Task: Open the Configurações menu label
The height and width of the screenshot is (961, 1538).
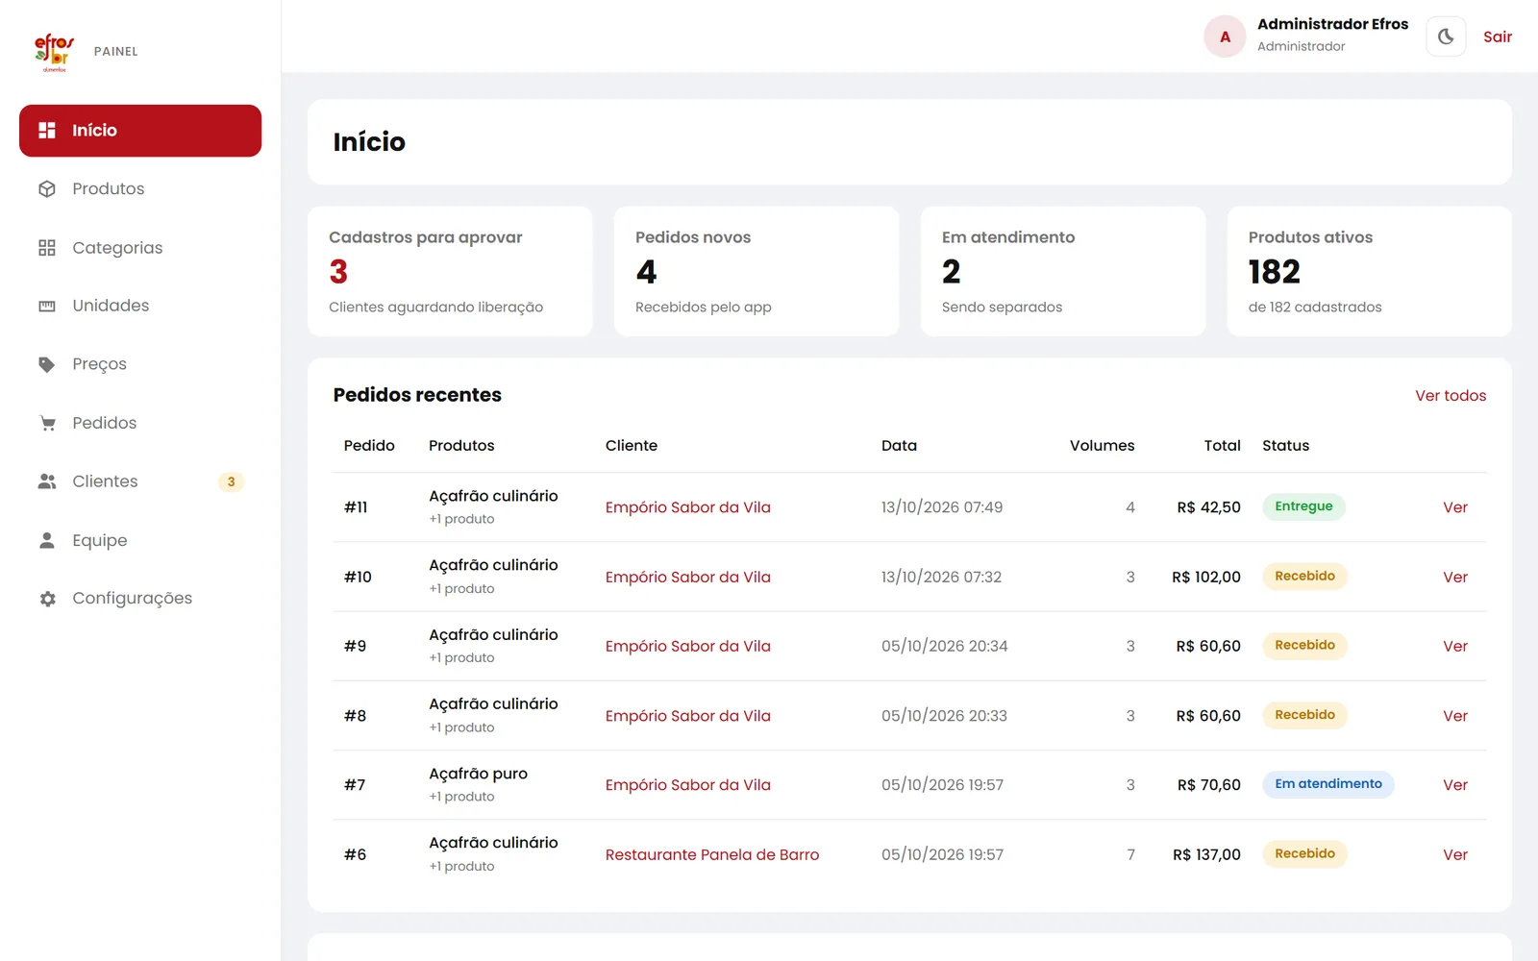Action: click(133, 599)
